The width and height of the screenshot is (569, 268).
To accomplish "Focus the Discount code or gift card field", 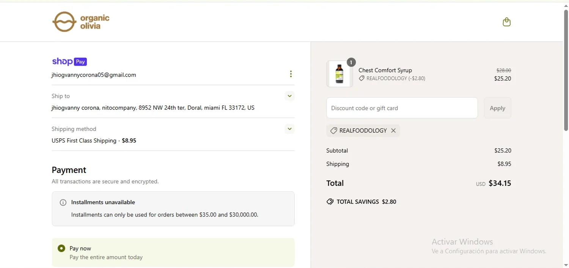I will tap(402, 108).
